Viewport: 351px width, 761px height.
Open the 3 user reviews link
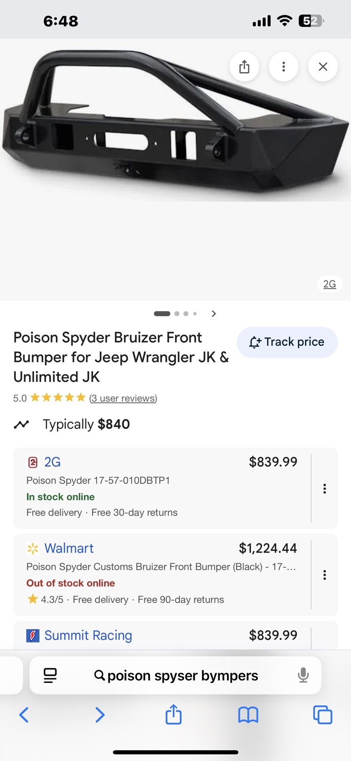click(123, 398)
